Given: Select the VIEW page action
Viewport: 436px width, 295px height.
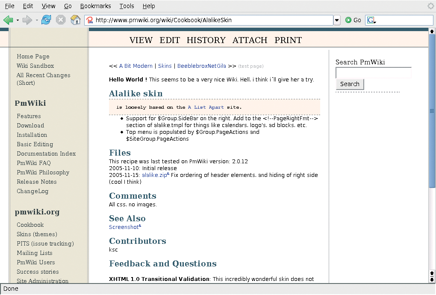Looking at the screenshot, I should (x=141, y=40).
